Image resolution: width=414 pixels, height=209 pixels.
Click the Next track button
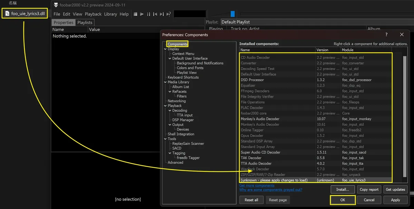(162, 14)
